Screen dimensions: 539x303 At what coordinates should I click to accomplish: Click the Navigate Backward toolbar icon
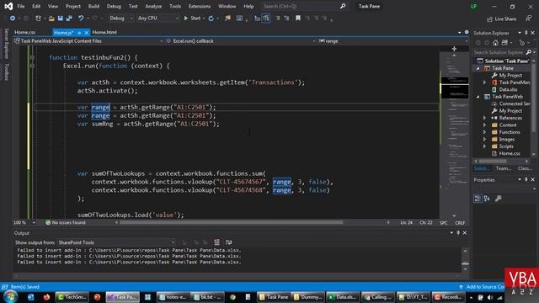click(x=12, y=19)
